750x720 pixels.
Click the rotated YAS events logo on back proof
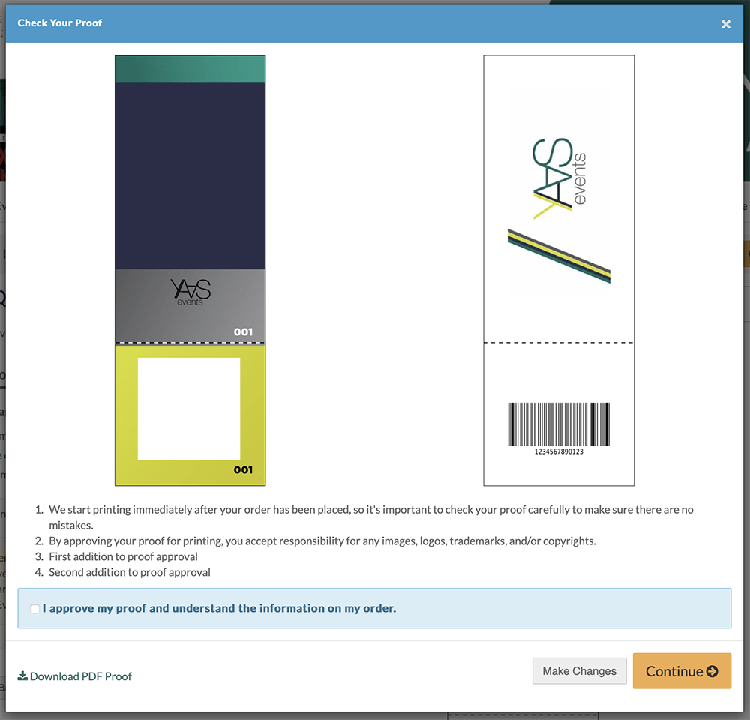pyautogui.click(x=559, y=178)
